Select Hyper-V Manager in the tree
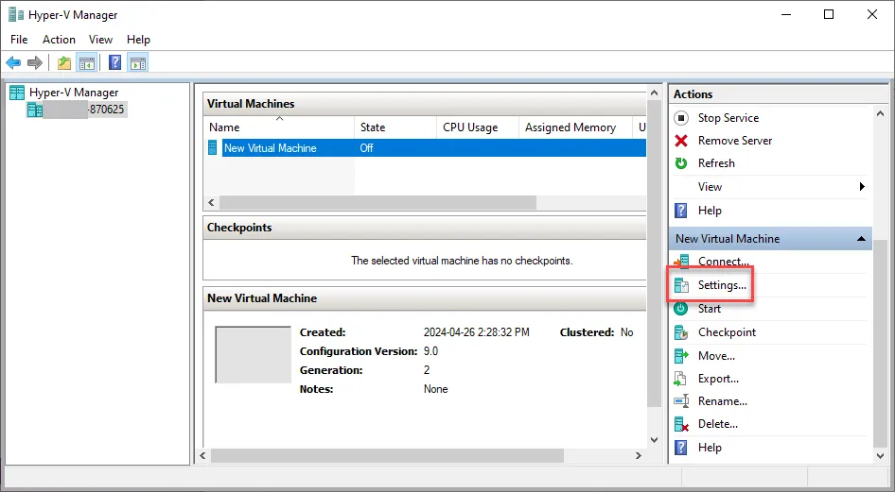The image size is (895, 492). point(74,93)
